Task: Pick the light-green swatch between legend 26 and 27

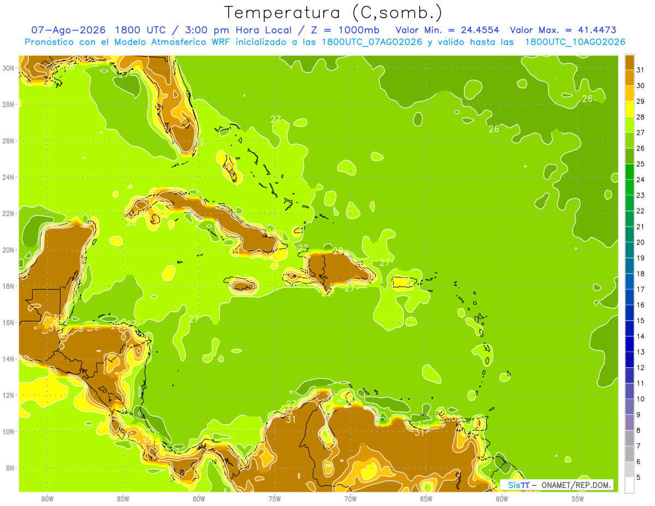Action: (x=629, y=140)
